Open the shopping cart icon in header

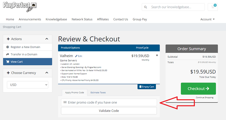click(x=213, y=7)
